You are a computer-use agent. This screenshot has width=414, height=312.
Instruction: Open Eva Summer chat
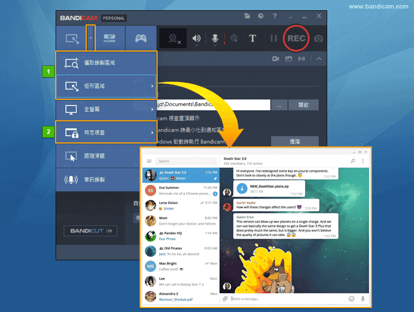point(181,191)
